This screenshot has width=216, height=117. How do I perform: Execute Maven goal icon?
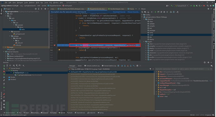158,12
